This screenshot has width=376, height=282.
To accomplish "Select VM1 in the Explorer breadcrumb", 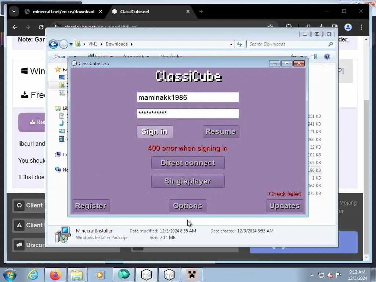I will [x=93, y=44].
